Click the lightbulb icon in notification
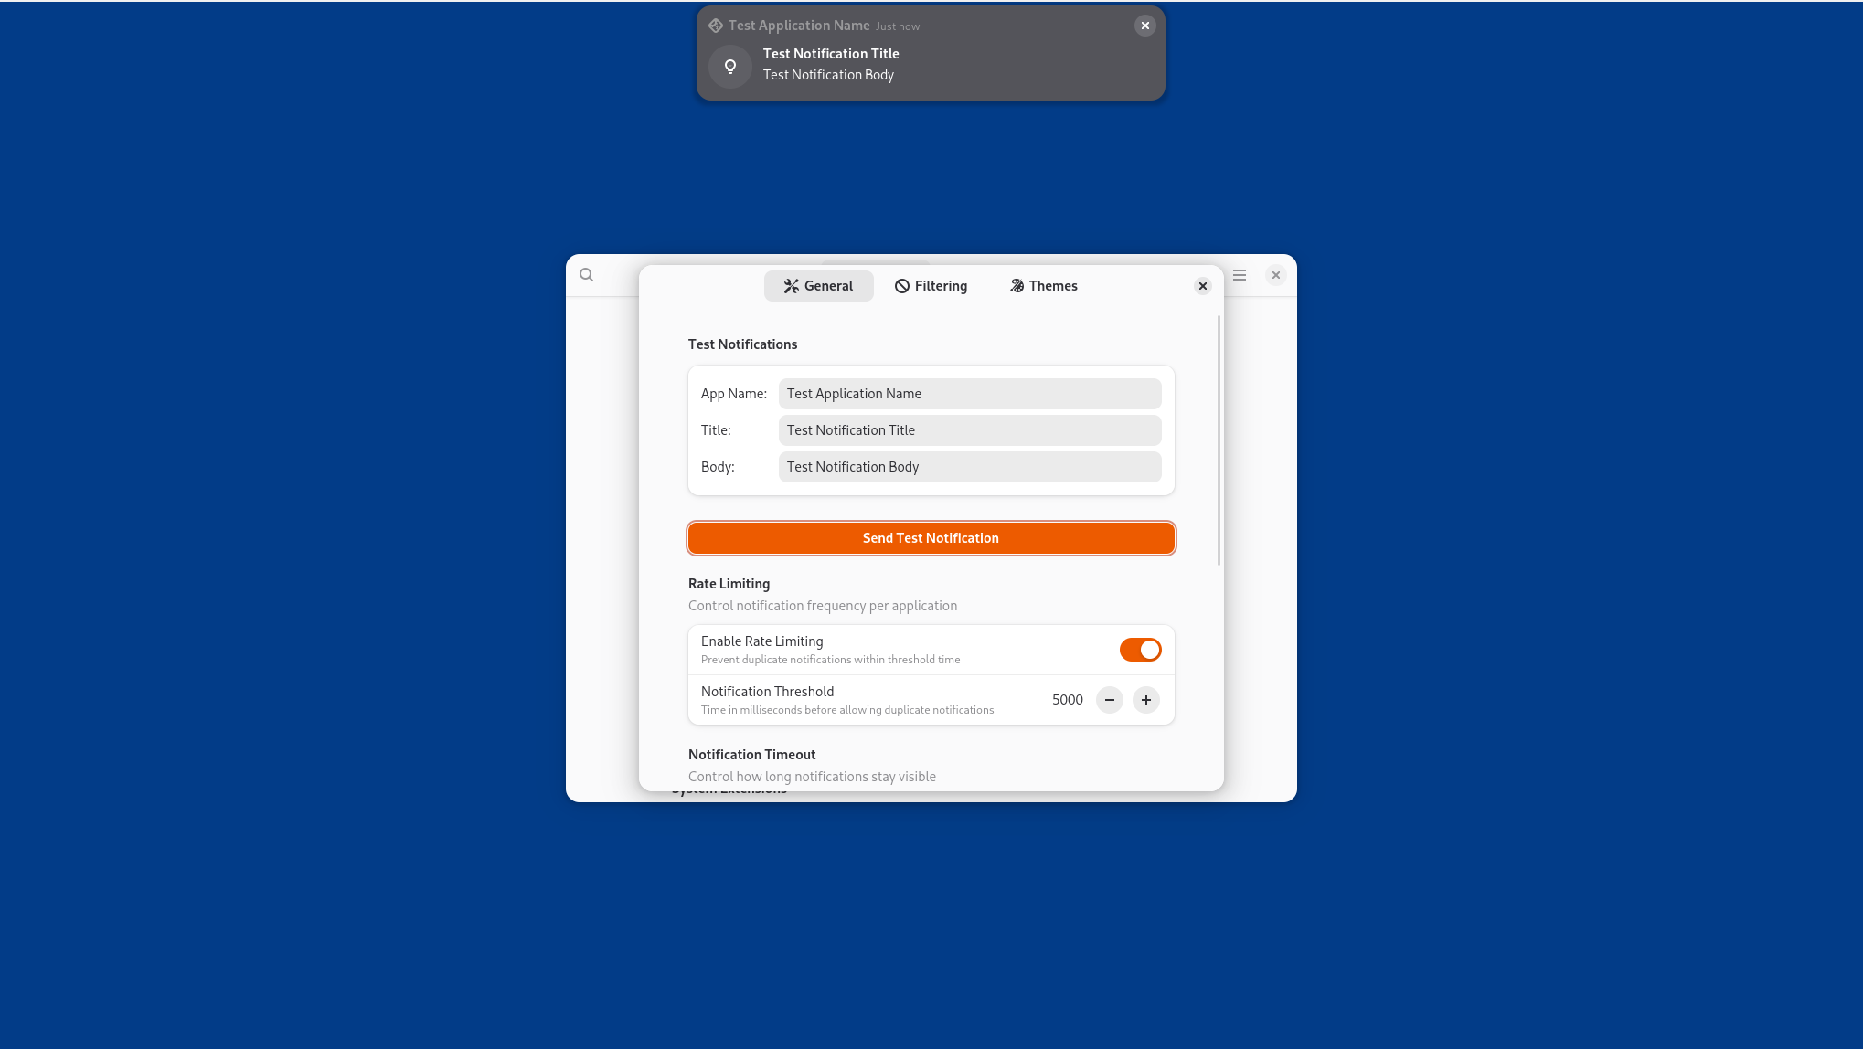The width and height of the screenshot is (1863, 1049). [730, 67]
